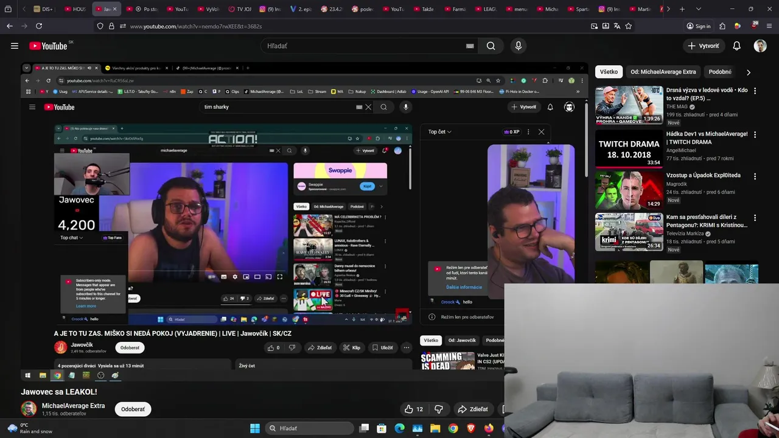
Task: Reload the page with the refresh icon
Action: (x=39, y=26)
